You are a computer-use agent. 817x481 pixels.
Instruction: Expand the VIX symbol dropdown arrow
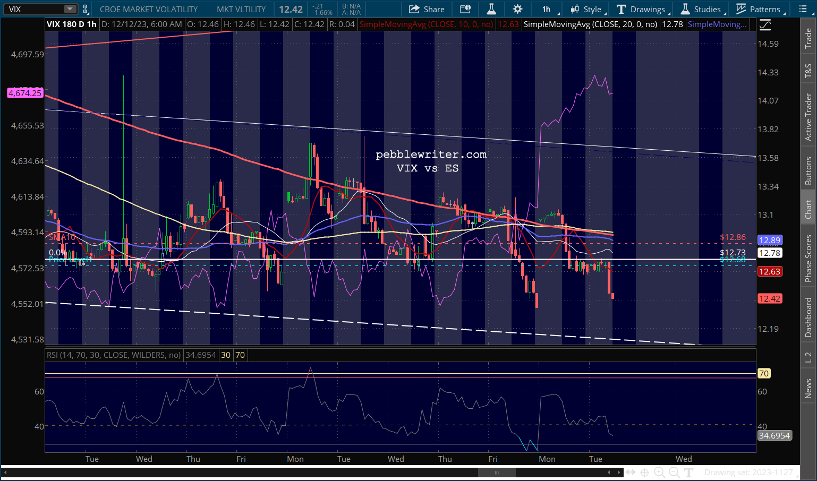[x=70, y=9]
